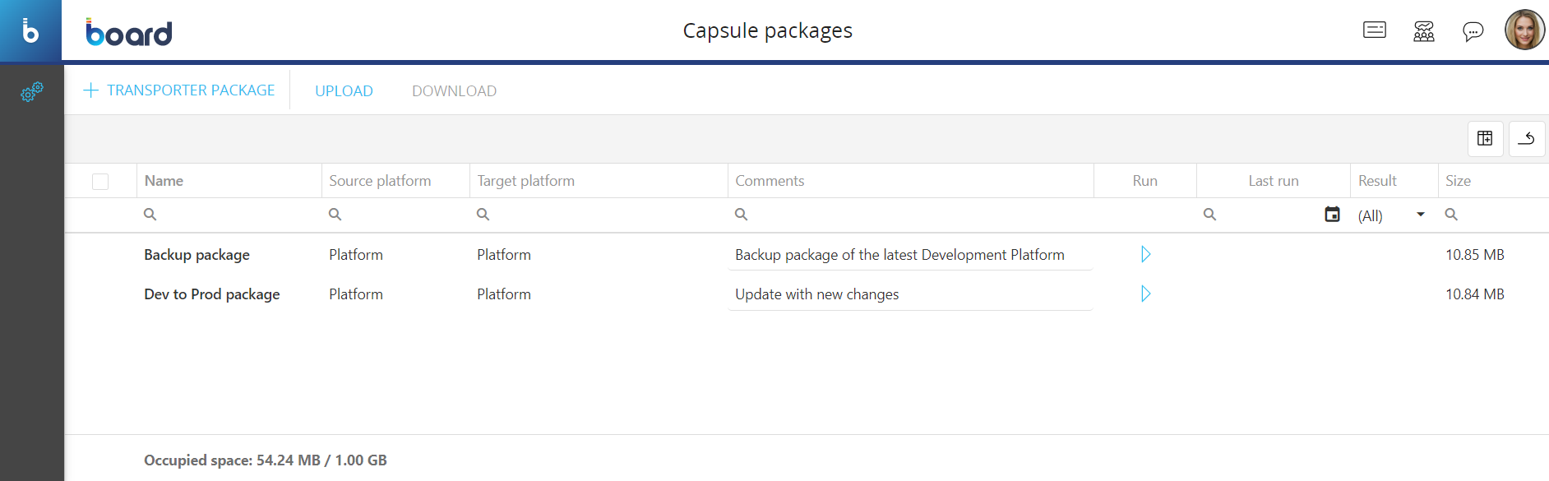Click the UPLOAD button
The image size is (1549, 481).
click(x=344, y=91)
